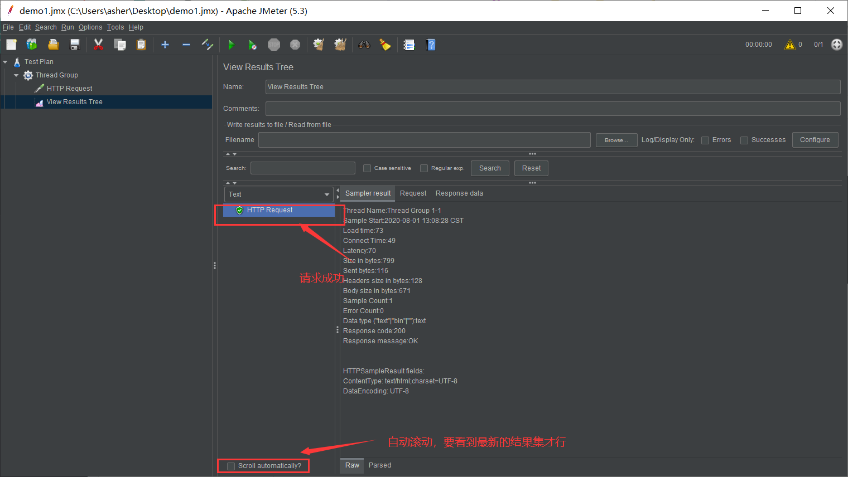This screenshot has height=477, width=848.
Task: Click the Shutdown test toolbar icon
Action: click(x=295, y=45)
